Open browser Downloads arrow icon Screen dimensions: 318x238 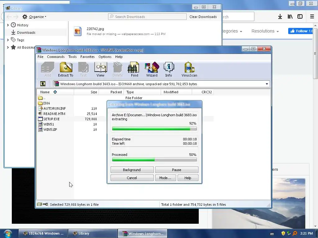point(280,17)
